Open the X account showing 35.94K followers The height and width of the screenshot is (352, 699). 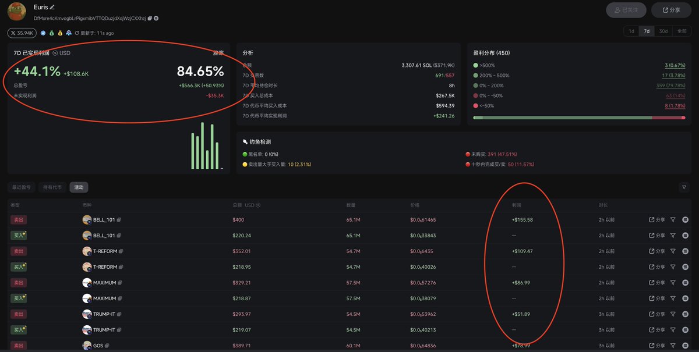(22, 33)
